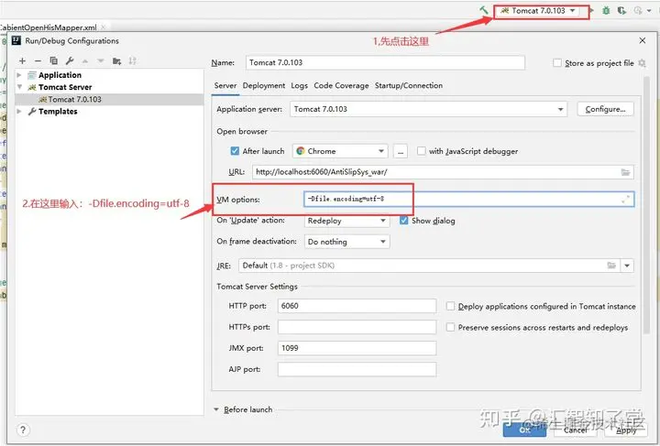Image resolution: width=660 pixels, height=446 pixels.
Task: Click the empty AJP port field
Action: click(357, 369)
